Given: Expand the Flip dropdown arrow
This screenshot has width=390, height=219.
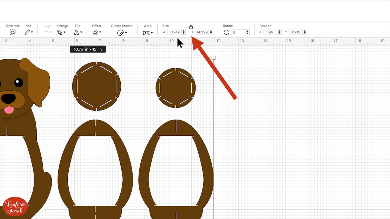Looking at the screenshot, I should pyautogui.click(x=81, y=32).
